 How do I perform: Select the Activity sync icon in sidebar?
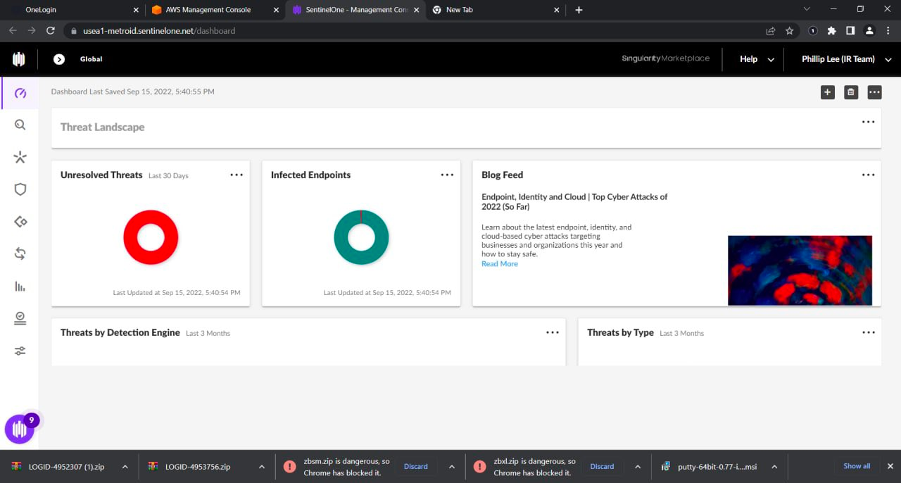(20, 253)
